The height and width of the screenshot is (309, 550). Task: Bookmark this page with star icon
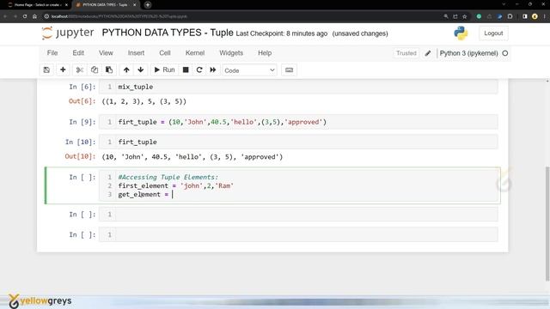(x=464, y=16)
